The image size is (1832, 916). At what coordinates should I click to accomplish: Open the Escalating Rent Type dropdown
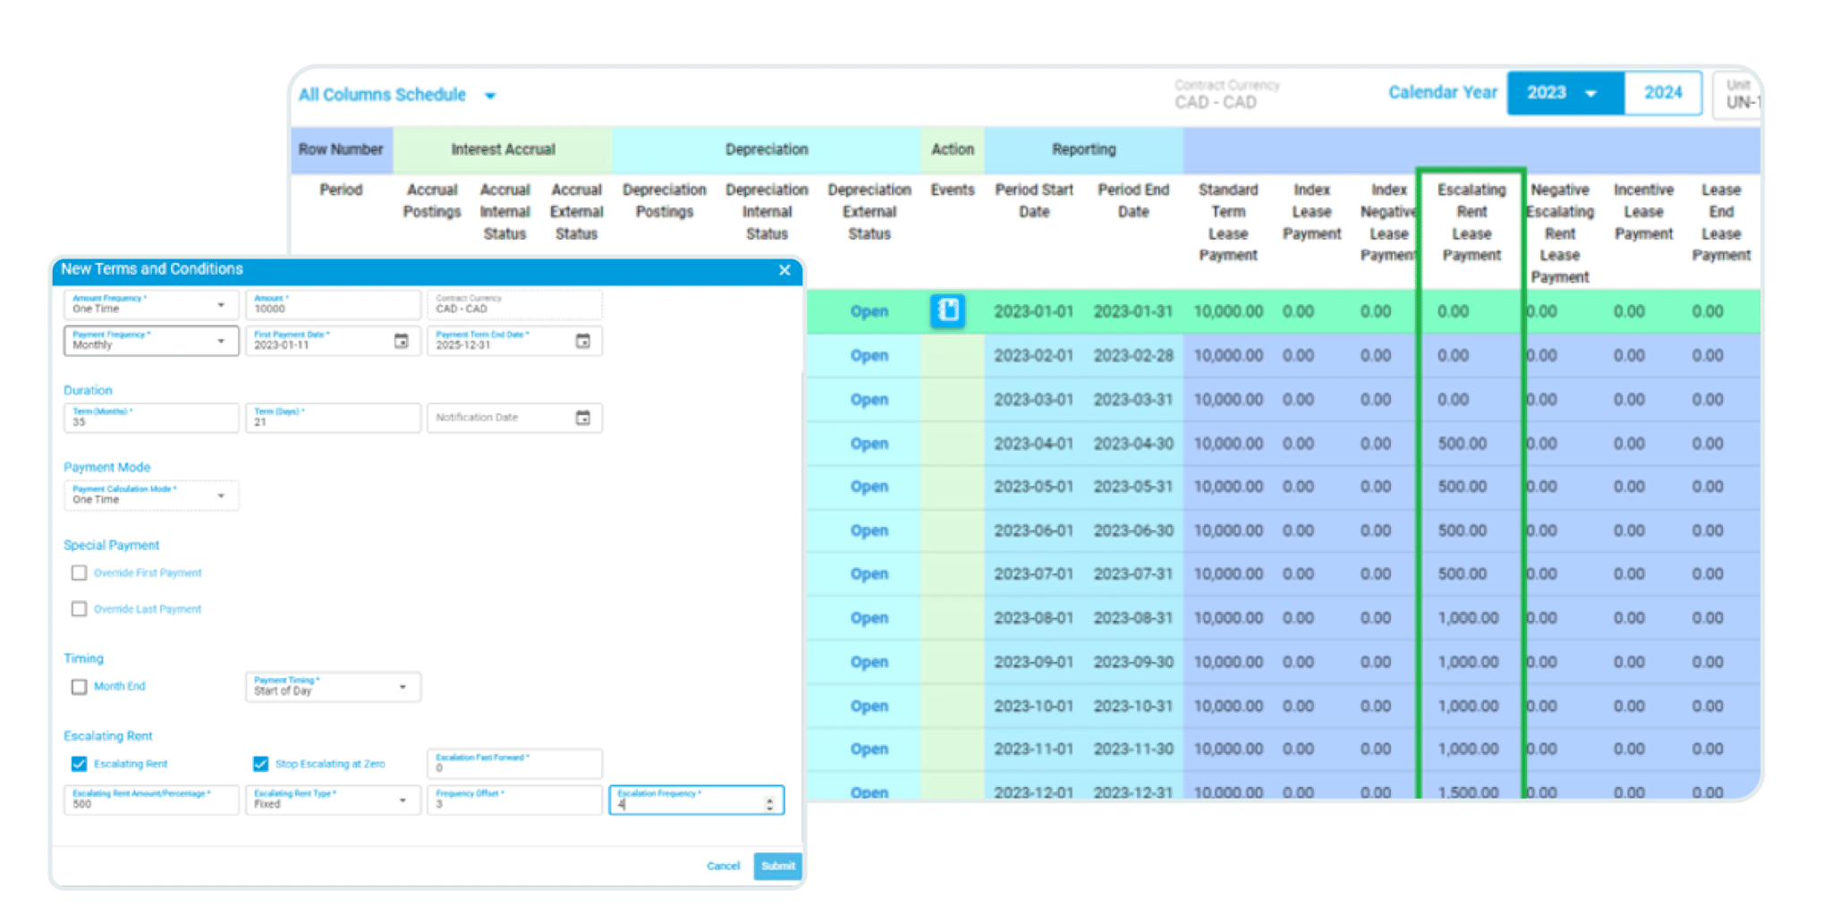pos(404,800)
